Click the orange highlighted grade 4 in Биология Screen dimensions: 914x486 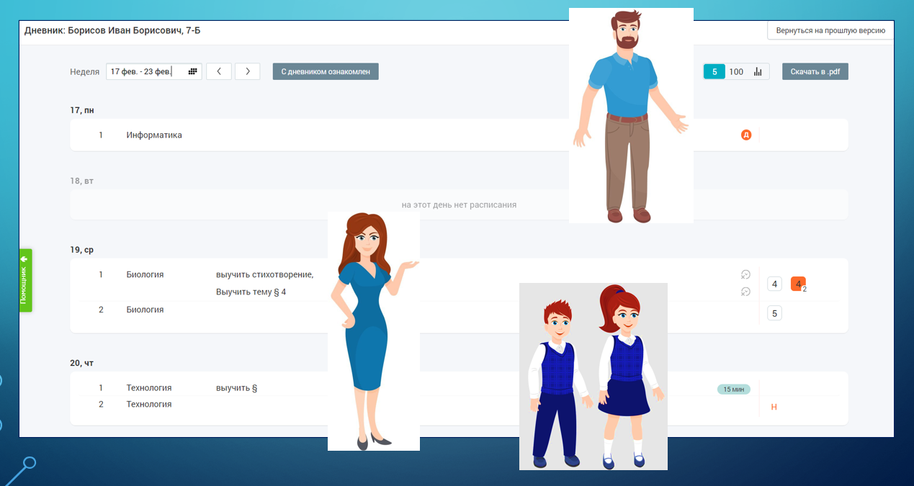click(x=798, y=284)
